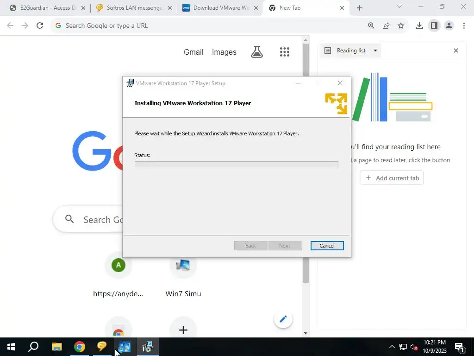Expand the Reading list dropdown

tap(351, 51)
